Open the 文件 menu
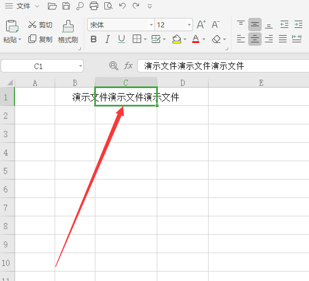 coord(23,6)
